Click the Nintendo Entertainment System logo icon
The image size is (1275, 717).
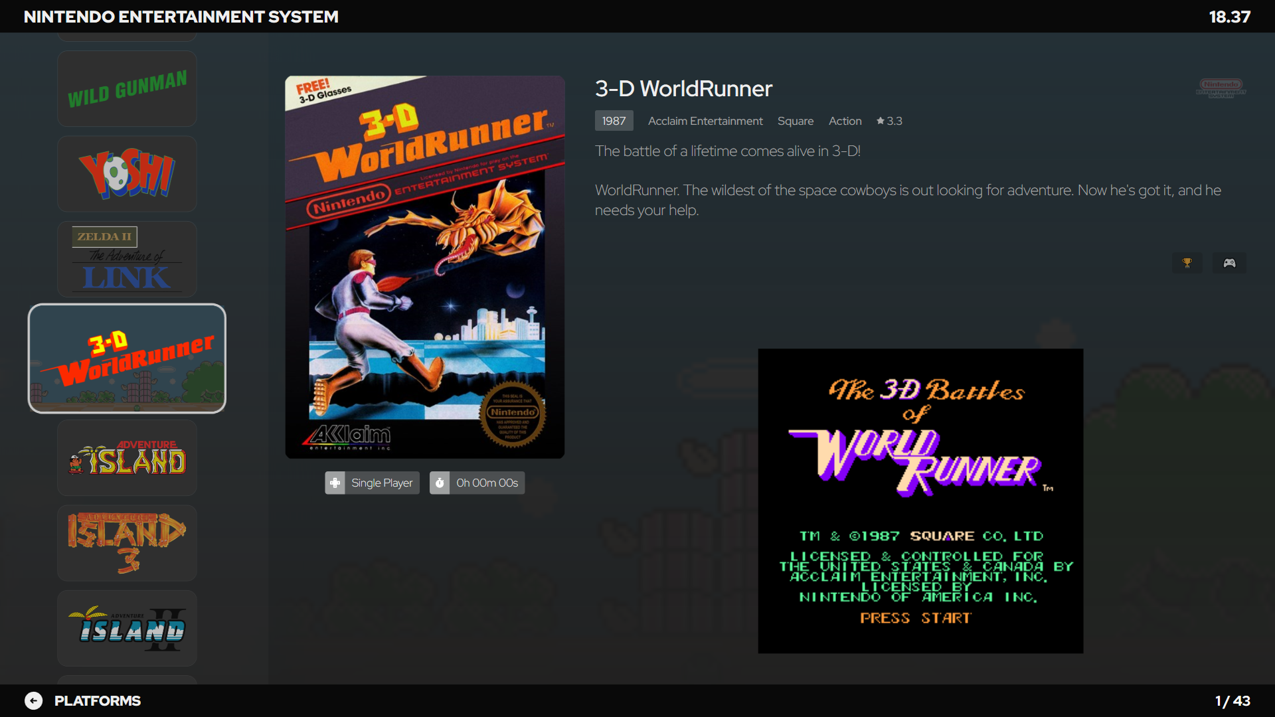(1221, 88)
